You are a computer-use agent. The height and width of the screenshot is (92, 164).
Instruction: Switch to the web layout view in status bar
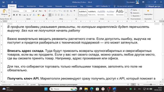click(x=138, y=85)
